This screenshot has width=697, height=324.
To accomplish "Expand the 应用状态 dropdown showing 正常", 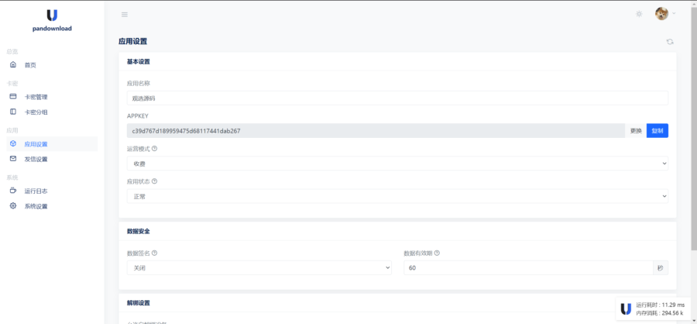I will (397, 196).
